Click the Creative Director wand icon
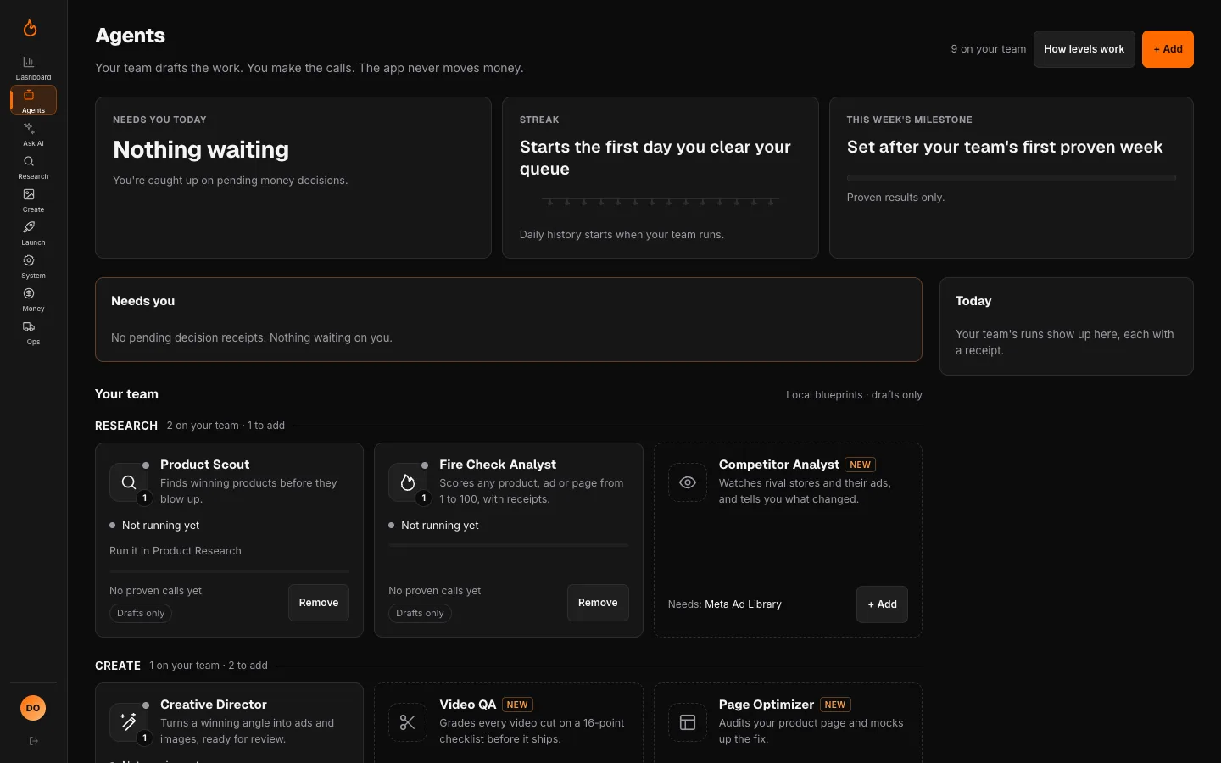The height and width of the screenshot is (763, 1221). tap(129, 722)
